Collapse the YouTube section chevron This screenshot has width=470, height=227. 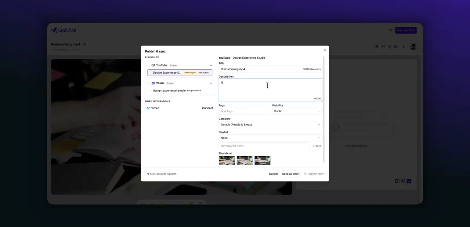pos(211,65)
